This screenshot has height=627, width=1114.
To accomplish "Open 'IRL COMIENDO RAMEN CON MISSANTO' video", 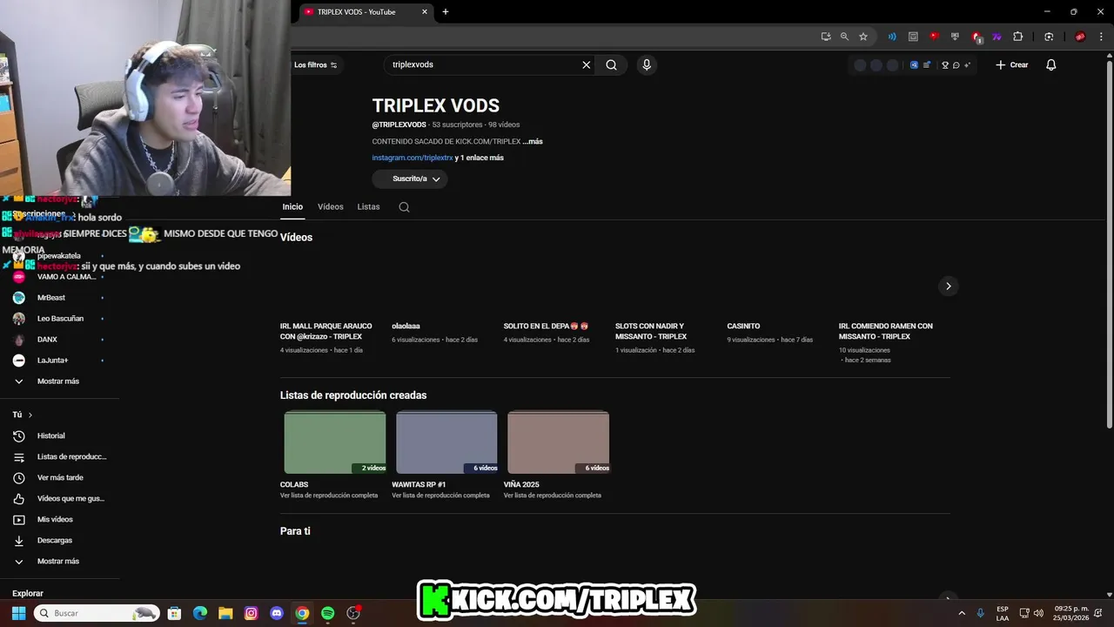I will [x=886, y=331].
